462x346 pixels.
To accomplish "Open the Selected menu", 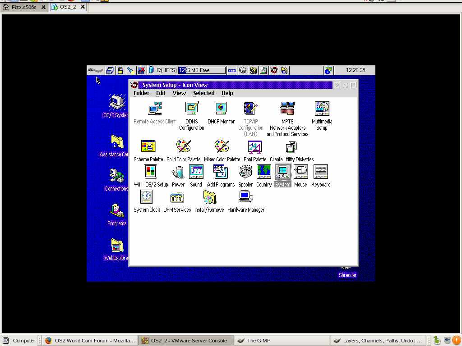I will tap(203, 93).
